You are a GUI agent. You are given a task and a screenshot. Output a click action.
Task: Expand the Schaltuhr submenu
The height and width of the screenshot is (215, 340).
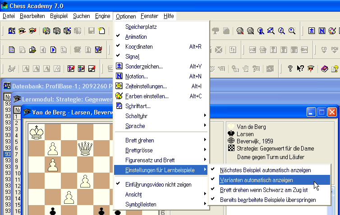[161, 116]
